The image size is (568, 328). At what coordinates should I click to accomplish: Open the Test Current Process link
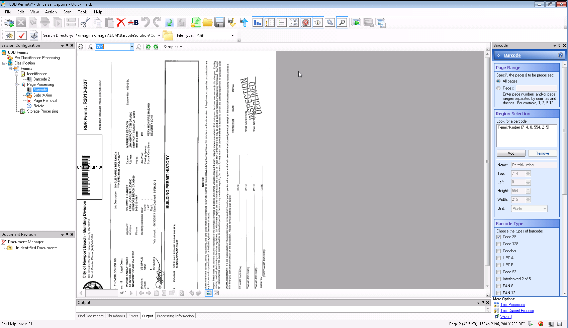(517, 311)
